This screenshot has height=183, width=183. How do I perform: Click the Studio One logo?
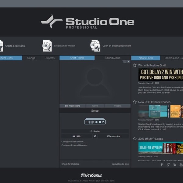coord(88,21)
